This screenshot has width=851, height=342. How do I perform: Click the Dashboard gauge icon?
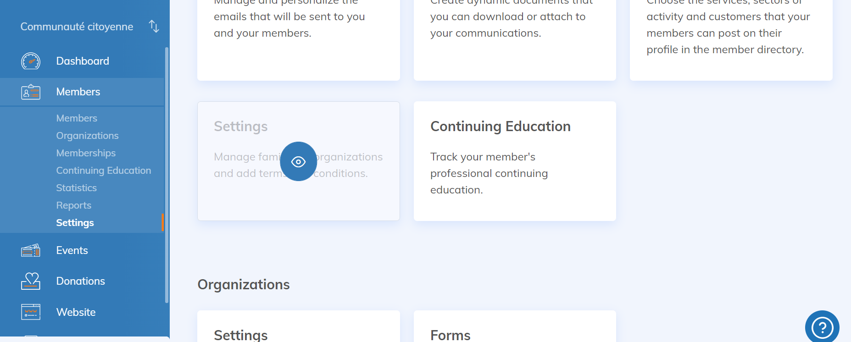[31, 61]
